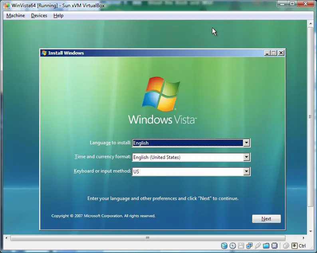Image resolution: width=317 pixels, height=253 pixels.
Task: Click the keyboard capture arrow icon
Action: [294, 245]
